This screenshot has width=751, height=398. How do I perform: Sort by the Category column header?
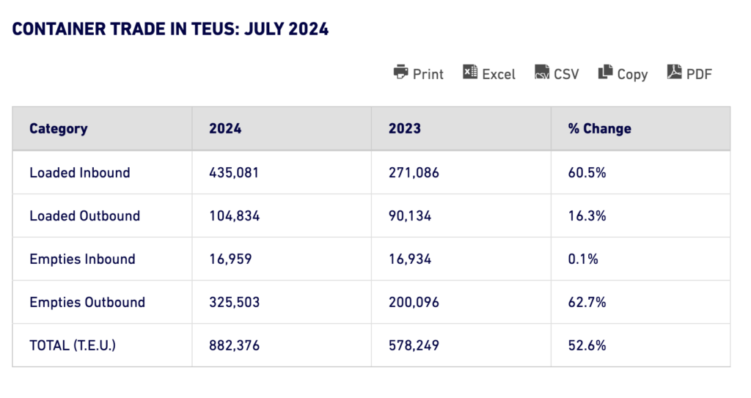pyautogui.click(x=59, y=129)
